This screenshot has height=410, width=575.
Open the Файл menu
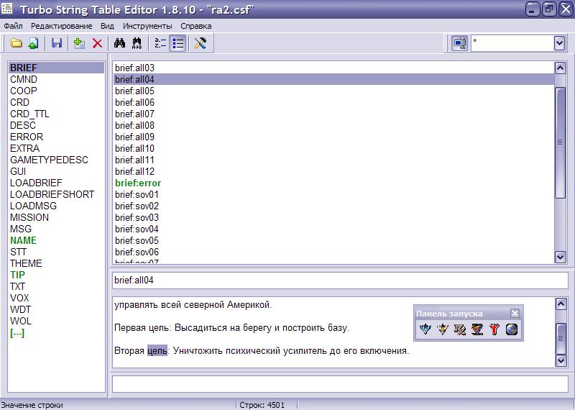click(x=13, y=26)
